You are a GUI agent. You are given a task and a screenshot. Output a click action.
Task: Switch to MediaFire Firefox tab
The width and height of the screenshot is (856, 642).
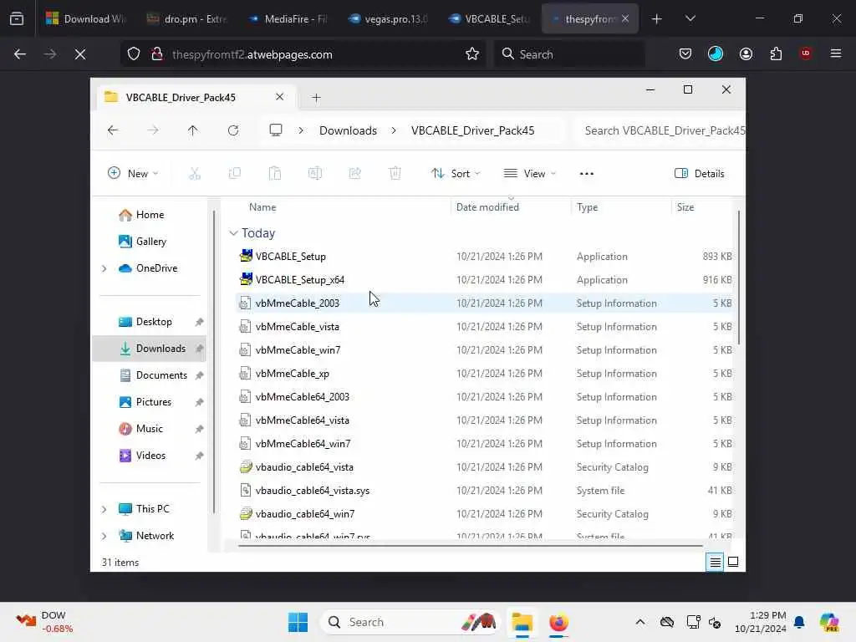pyautogui.click(x=287, y=18)
